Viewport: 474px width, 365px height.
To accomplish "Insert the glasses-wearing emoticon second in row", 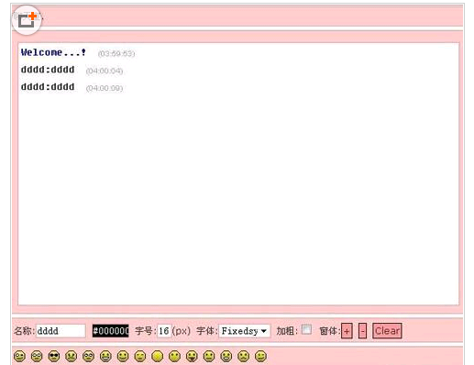I will coord(37,356).
